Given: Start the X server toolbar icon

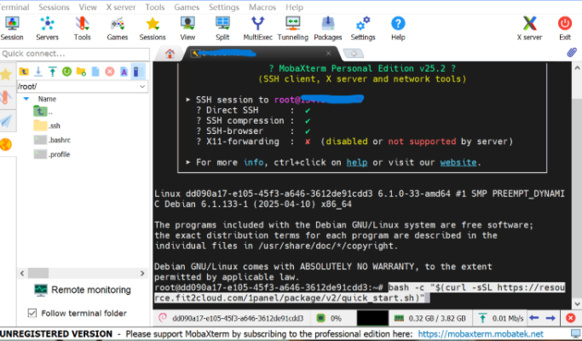Looking at the screenshot, I should [x=530, y=28].
